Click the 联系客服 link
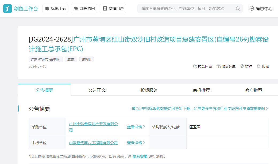278x164 pixels. tap(140, 156)
